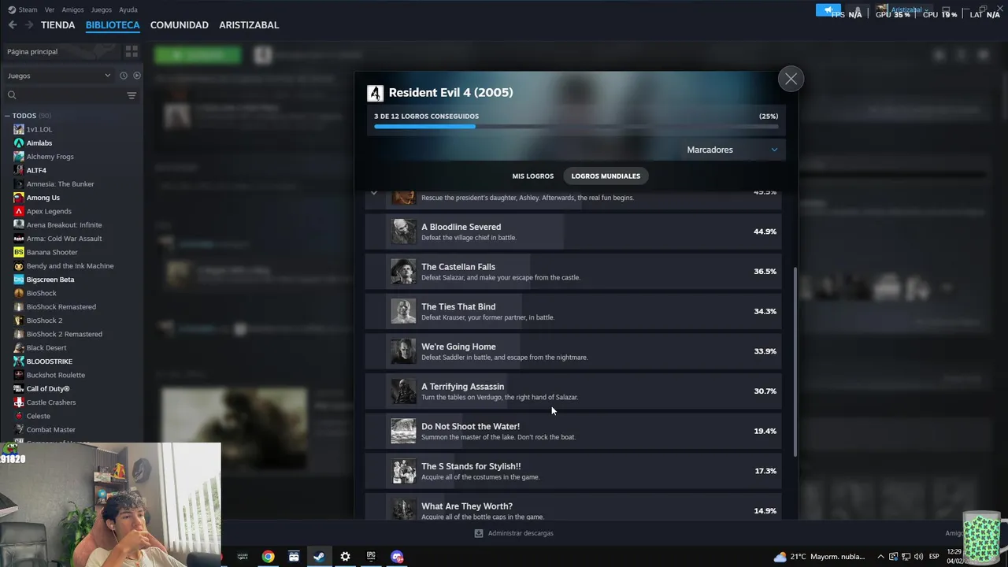Screen dimensions: 1008x567
Task: Click the achievements list scrollbar
Action: (x=795, y=361)
